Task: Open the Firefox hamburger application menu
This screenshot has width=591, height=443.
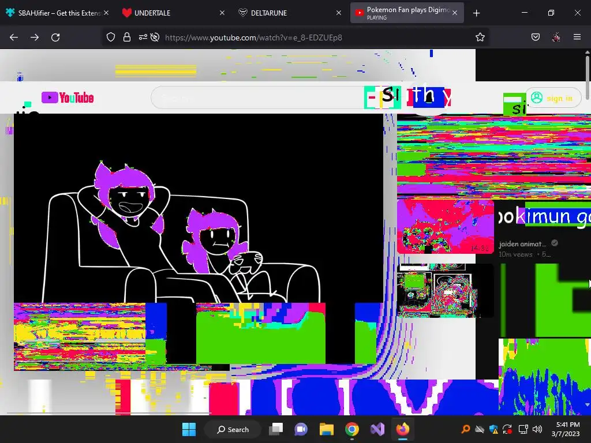Action: (577, 37)
